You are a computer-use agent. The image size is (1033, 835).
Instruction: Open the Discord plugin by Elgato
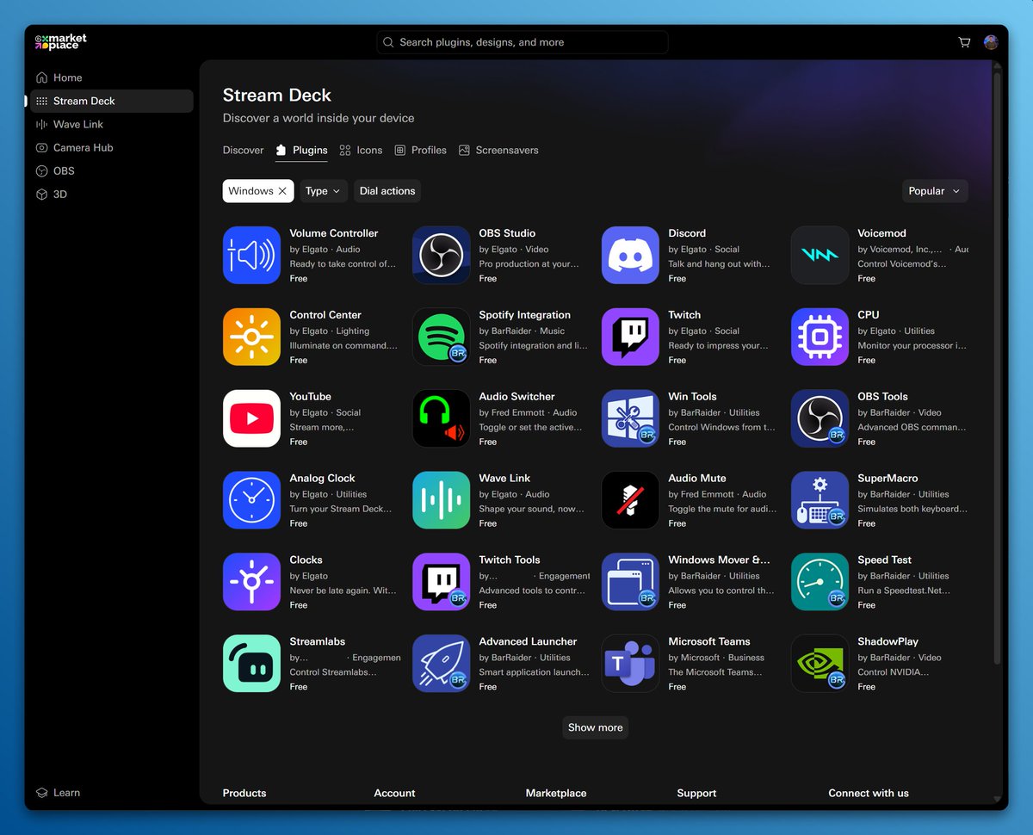click(x=630, y=255)
